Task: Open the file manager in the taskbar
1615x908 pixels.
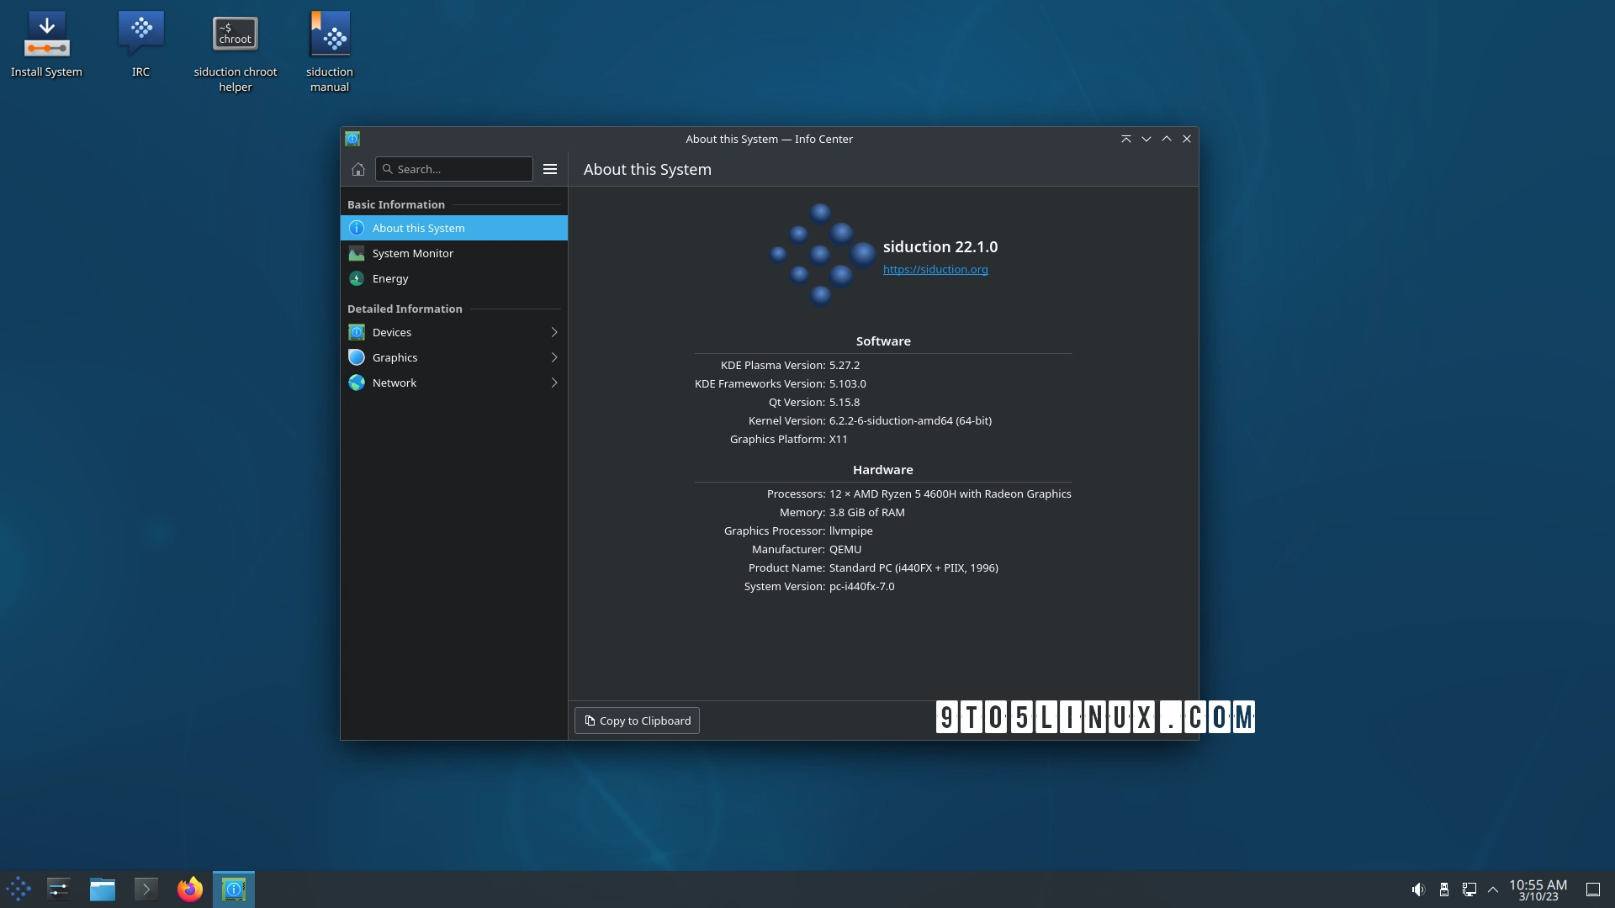Action: tap(102, 889)
